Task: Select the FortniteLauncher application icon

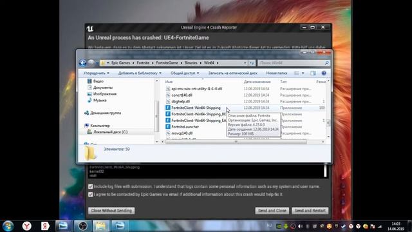Action: coord(168,126)
